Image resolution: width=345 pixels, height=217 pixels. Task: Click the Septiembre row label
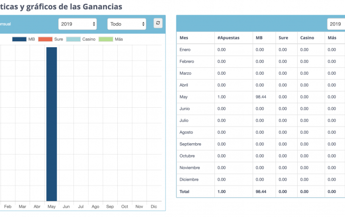coord(190,144)
